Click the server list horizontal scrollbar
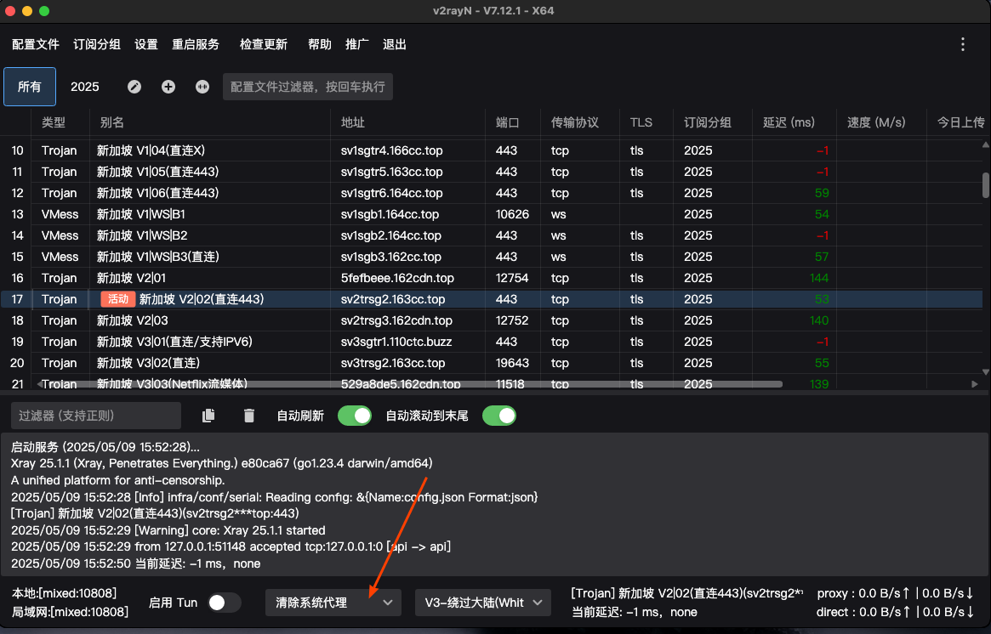 click(x=412, y=384)
